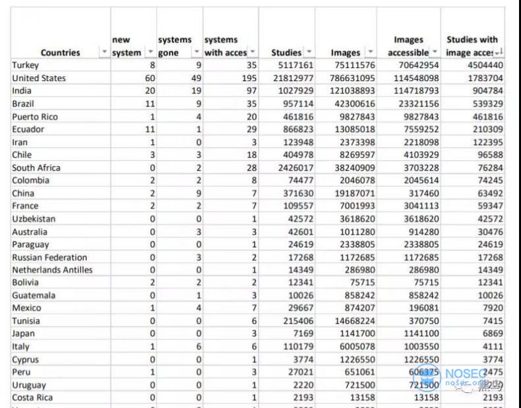Open the Images accessible filter dropdown
The image size is (521, 408).
point(435,53)
